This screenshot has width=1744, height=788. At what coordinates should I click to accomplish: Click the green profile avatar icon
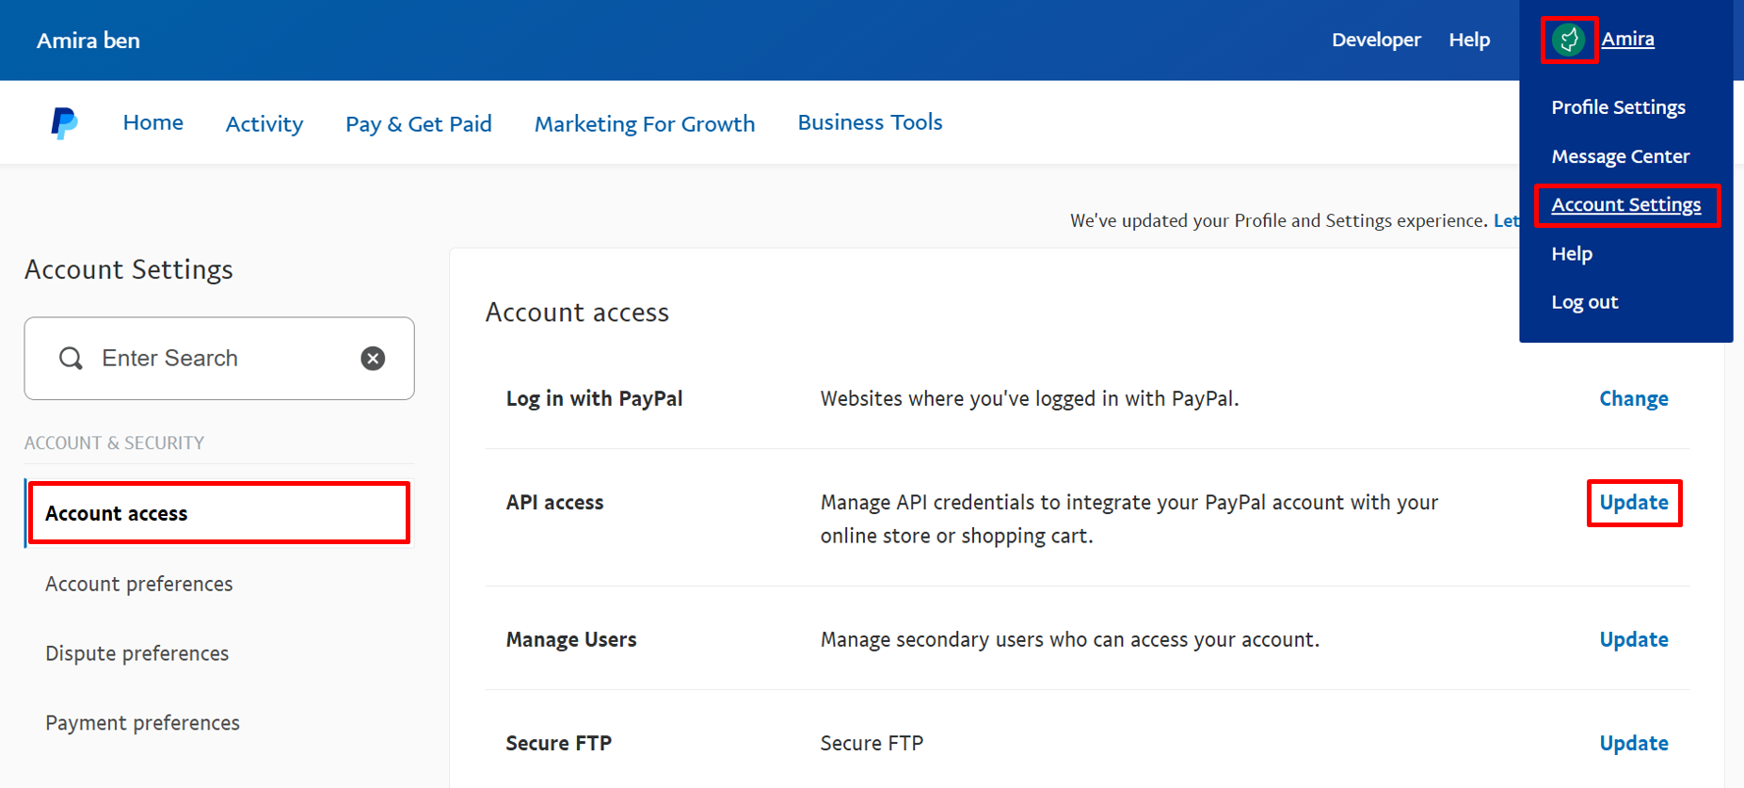(1569, 40)
